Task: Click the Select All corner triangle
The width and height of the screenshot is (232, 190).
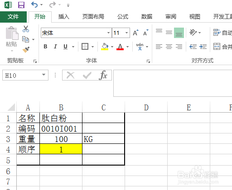Action: tap(11, 107)
